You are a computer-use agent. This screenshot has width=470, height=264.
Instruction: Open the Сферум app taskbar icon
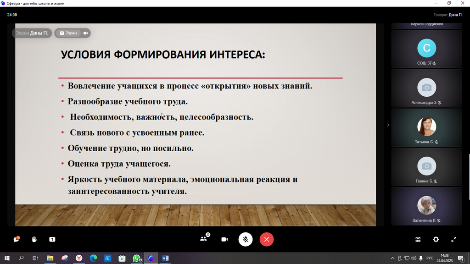point(151,258)
